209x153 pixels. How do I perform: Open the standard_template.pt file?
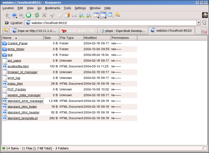click(23, 118)
